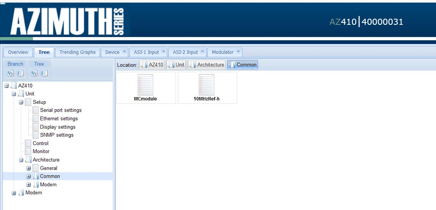Open the MCmodule page icon
The height and width of the screenshot is (210, 436).
145,85
